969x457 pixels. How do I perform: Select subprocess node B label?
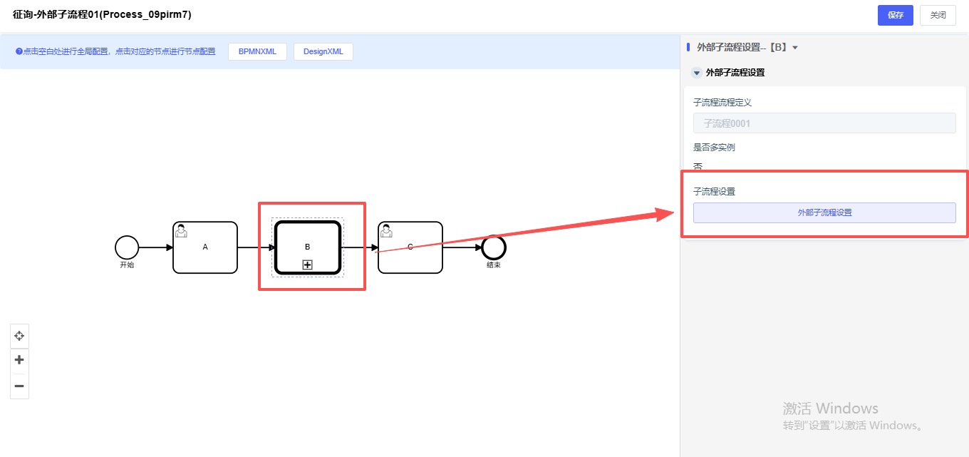[x=308, y=247]
